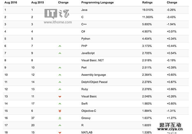This screenshot has height=134, width=192.
Task: Click the double down arrow for Objective-C
Action: point(60,111)
